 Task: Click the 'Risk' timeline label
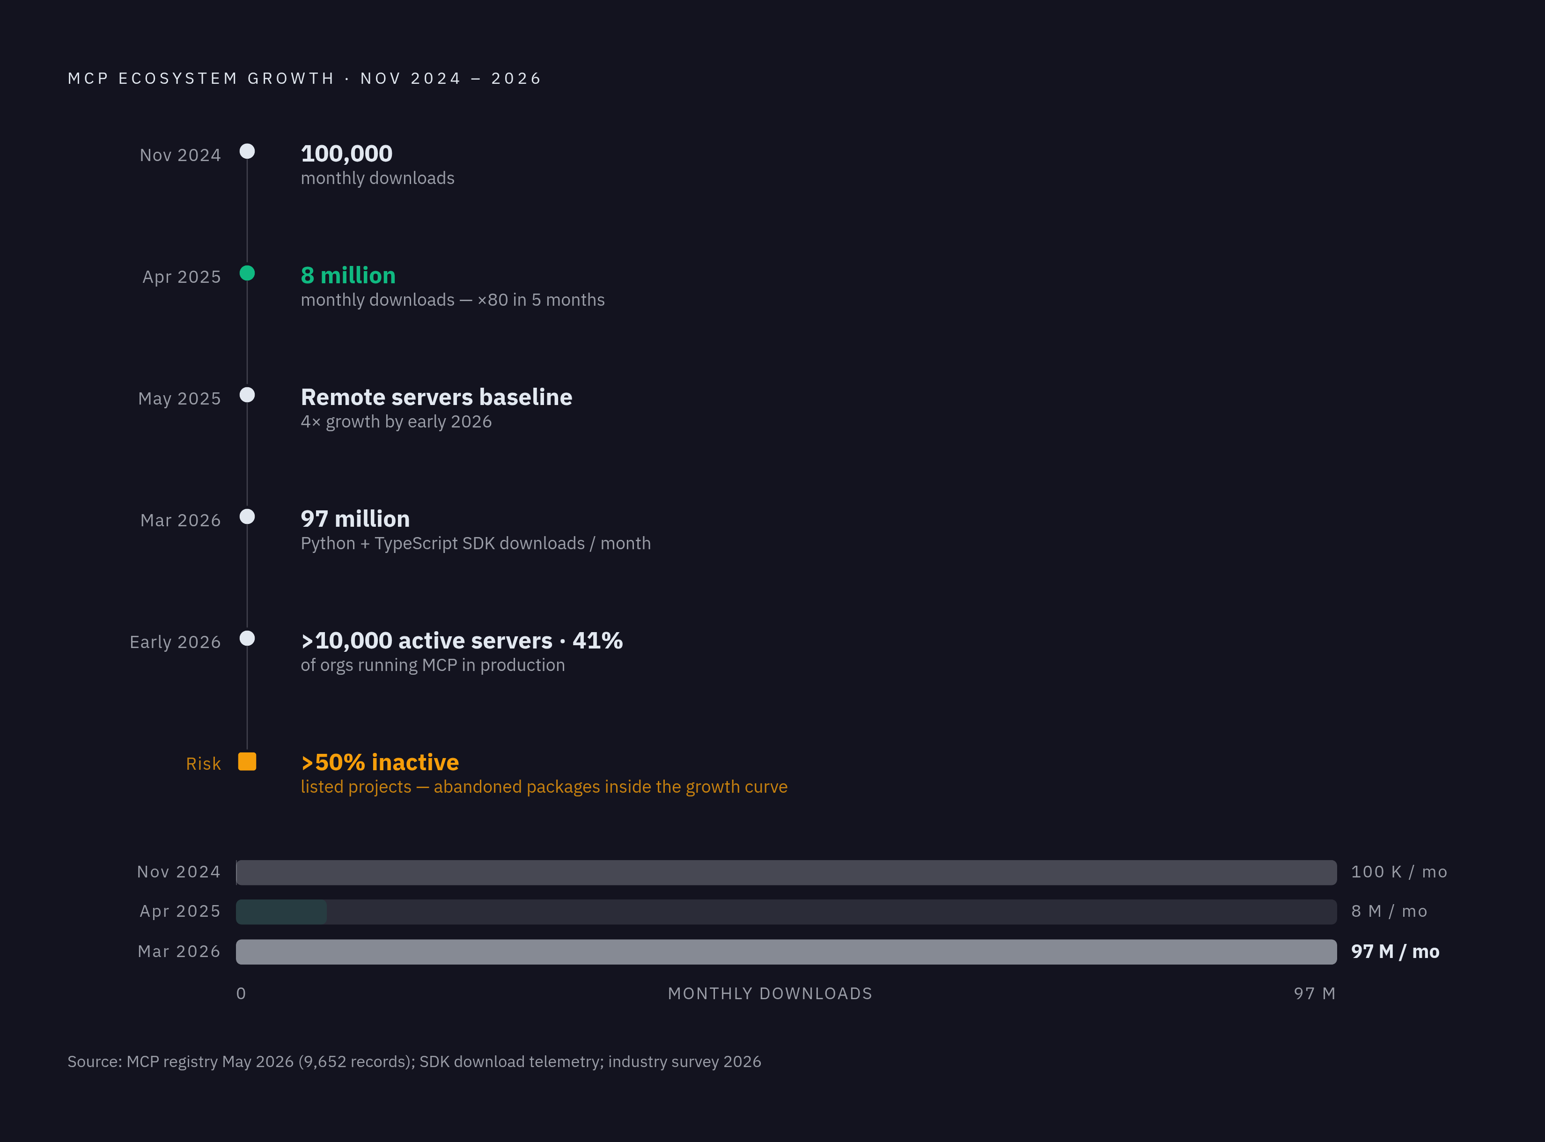203,763
